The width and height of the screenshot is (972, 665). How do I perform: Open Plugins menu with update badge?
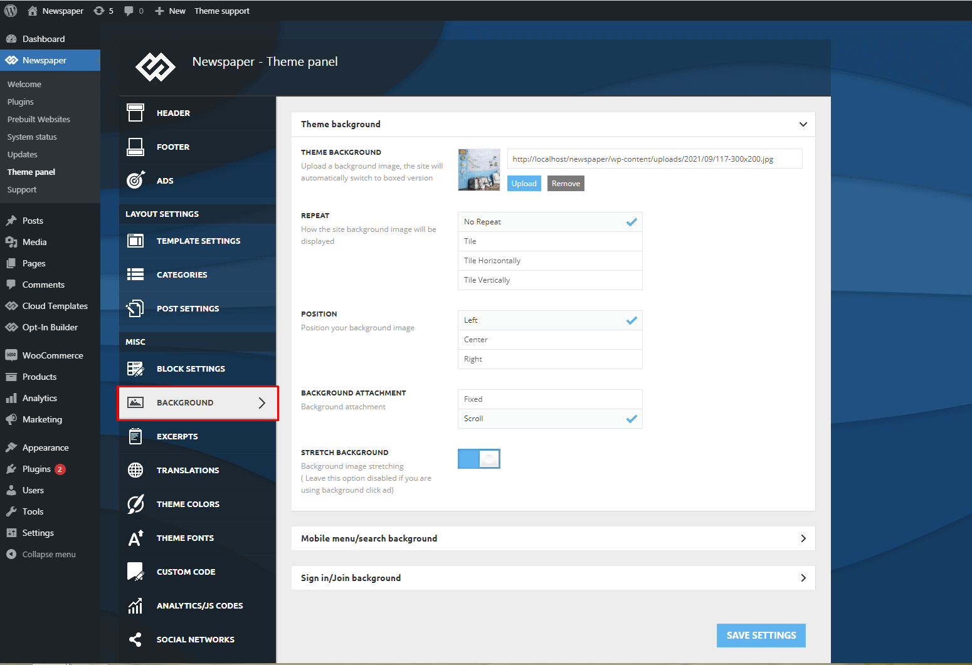[50, 469]
